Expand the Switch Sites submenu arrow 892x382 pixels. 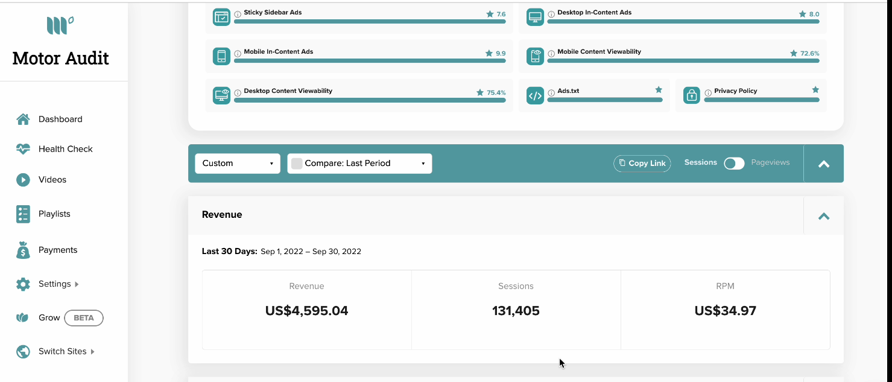click(92, 351)
